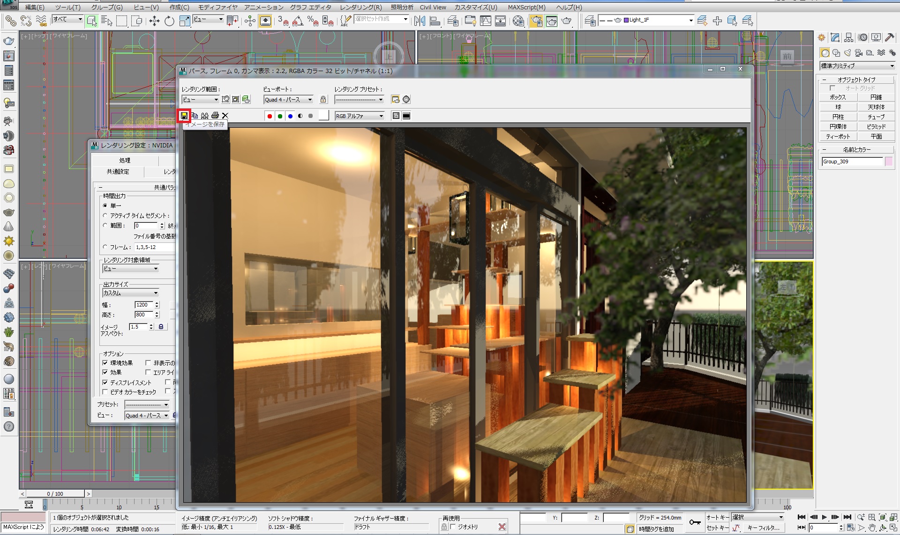The height and width of the screenshot is (535, 900).
Task: Click the Print Image printer icon
Action: [x=215, y=116]
